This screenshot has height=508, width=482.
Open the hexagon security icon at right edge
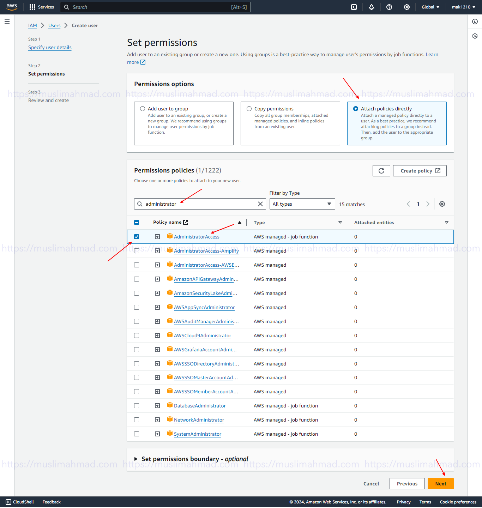point(475,36)
